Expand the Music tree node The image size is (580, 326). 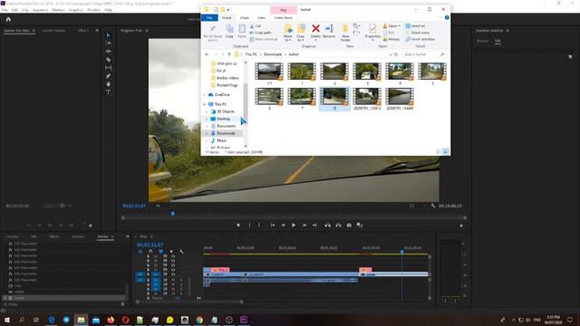[207, 140]
